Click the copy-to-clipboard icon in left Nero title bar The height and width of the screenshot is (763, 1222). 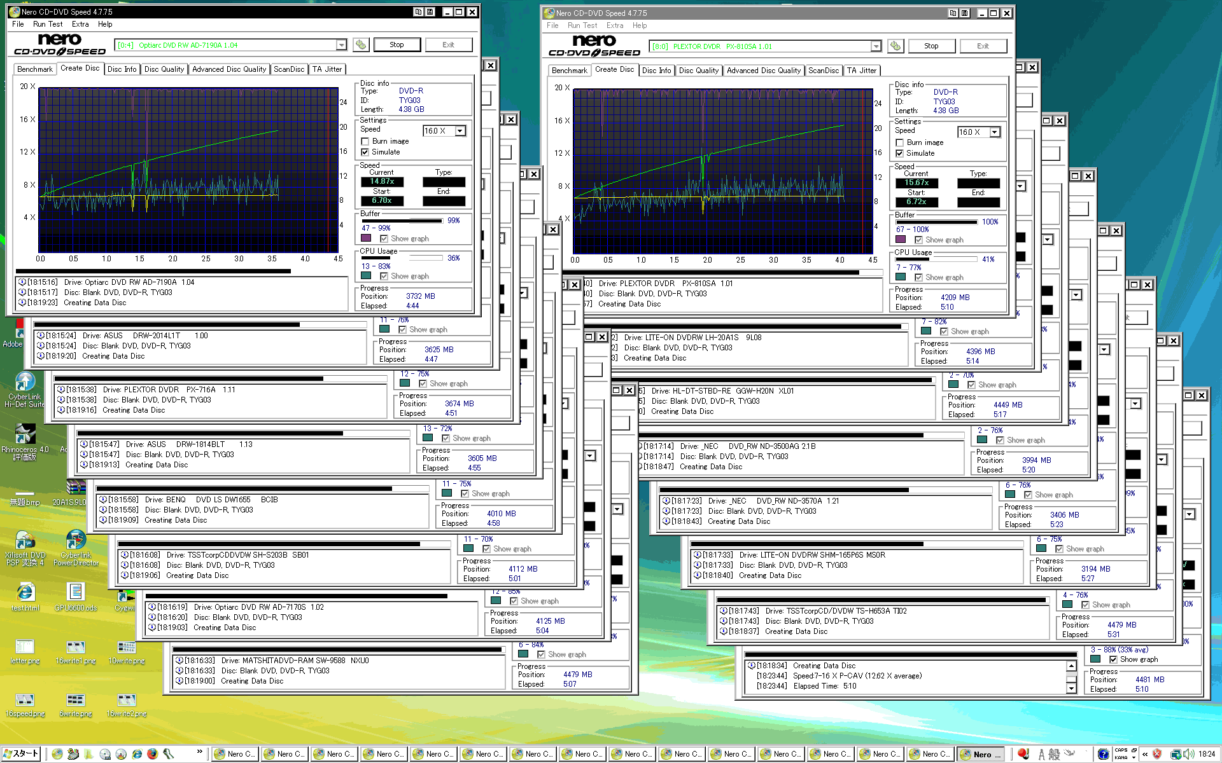418,11
